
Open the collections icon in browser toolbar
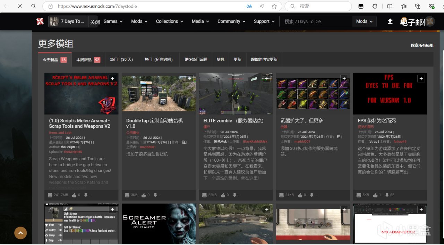tap(418, 6)
